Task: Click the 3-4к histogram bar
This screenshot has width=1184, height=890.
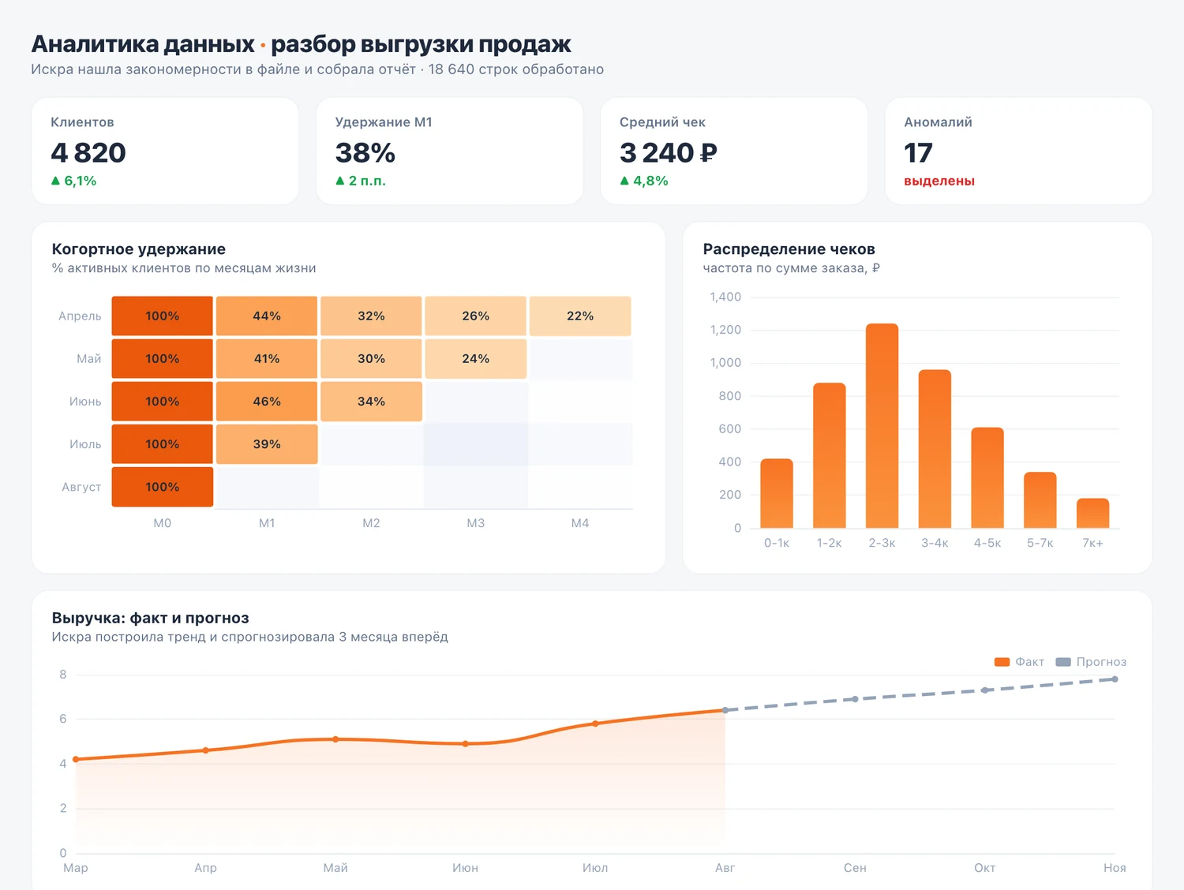Action: pyautogui.click(x=935, y=449)
